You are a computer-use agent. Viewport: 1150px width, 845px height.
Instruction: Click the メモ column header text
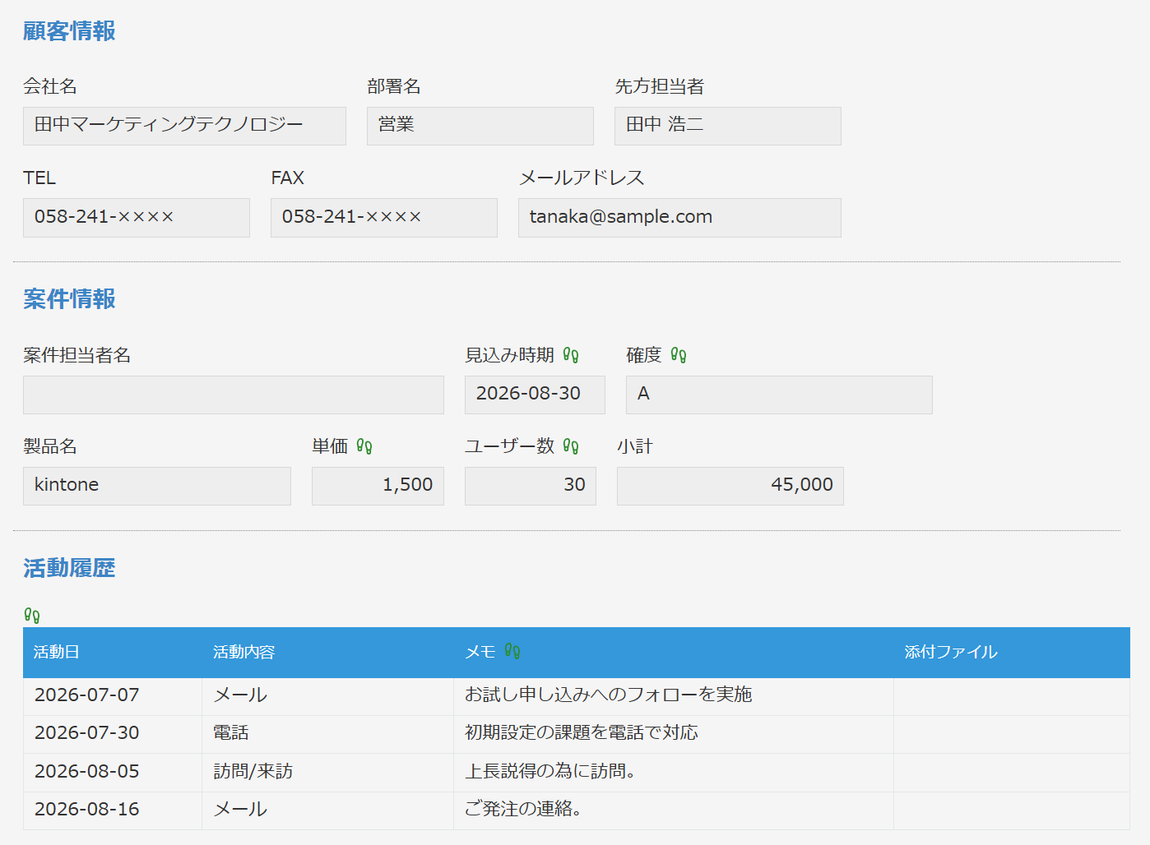click(480, 653)
